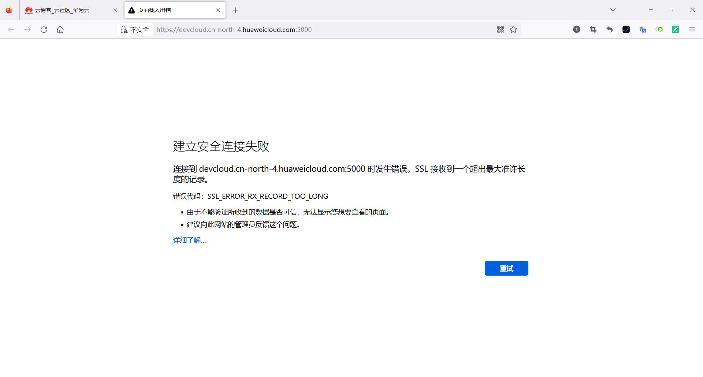703x377 pixels.
Task: Open a new tab with the plus button
Action: tap(235, 10)
